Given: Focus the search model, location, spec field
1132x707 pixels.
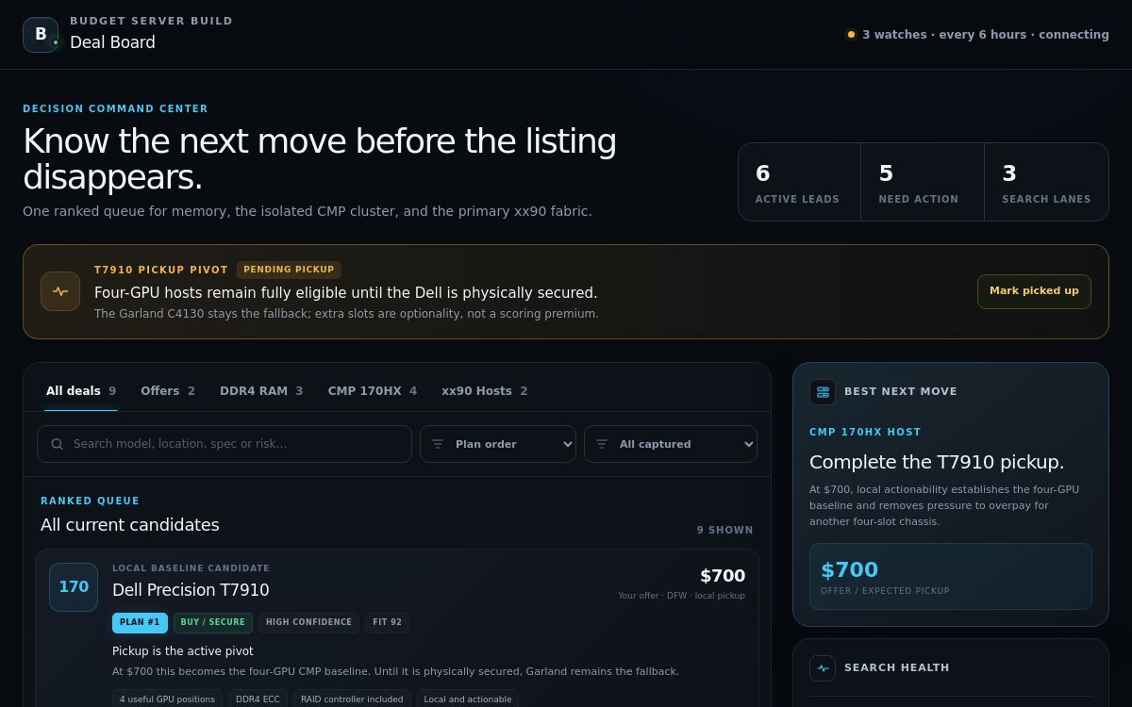Looking at the screenshot, I should pyautogui.click(x=225, y=444).
